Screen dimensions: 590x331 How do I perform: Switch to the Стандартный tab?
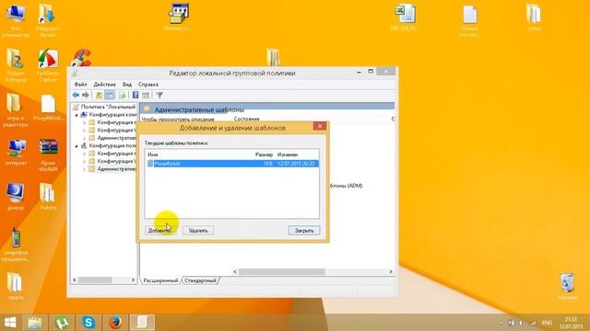click(201, 280)
